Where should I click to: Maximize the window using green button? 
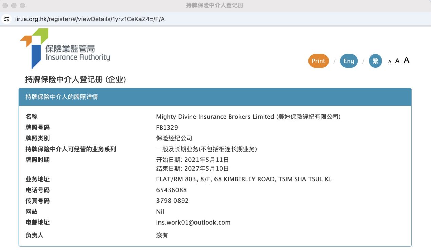click(22, 6)
